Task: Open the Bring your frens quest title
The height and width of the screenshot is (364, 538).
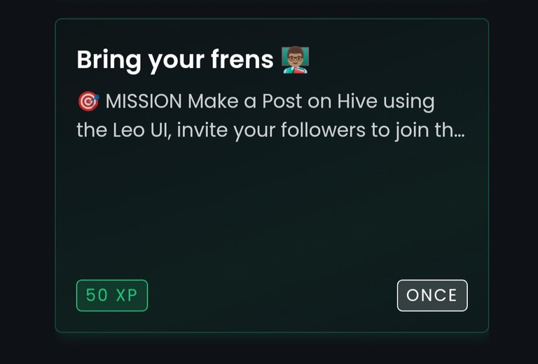Action: click(x=175, y=60)
